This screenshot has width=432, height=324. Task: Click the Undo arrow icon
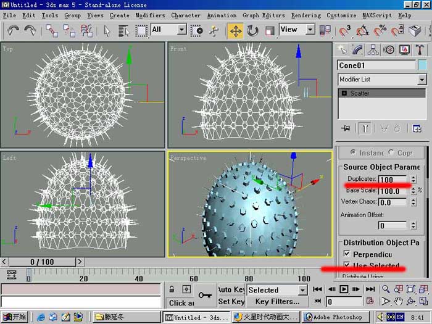(x=13, y=31)
